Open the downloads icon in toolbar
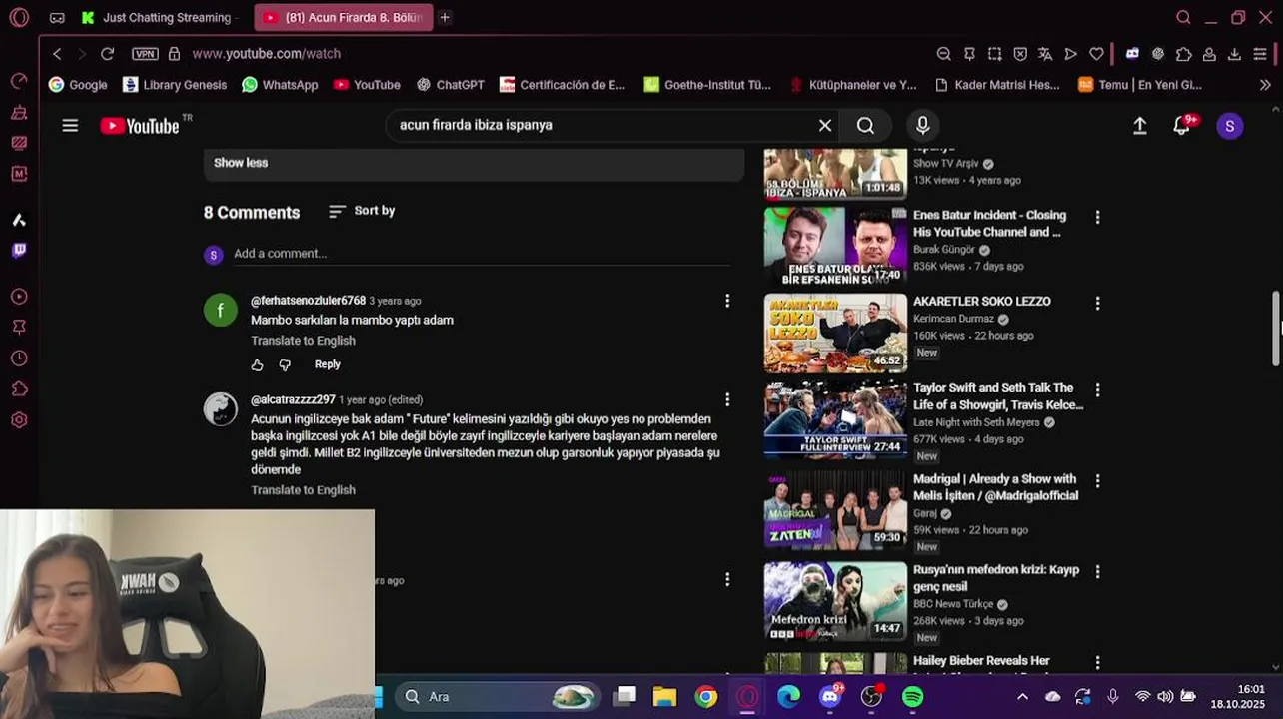Viewport: 1283px width, 719px height. tap(1234, 54)
